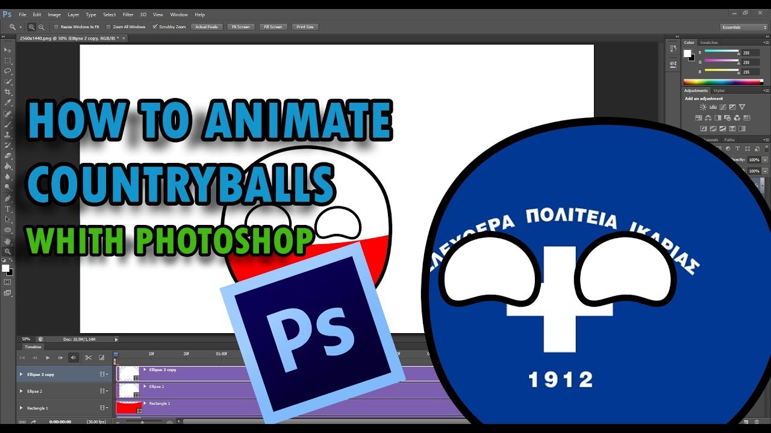Screen dimensions: 771x433
Task: Select the Path Selection tool
Action: coord(8,220)
